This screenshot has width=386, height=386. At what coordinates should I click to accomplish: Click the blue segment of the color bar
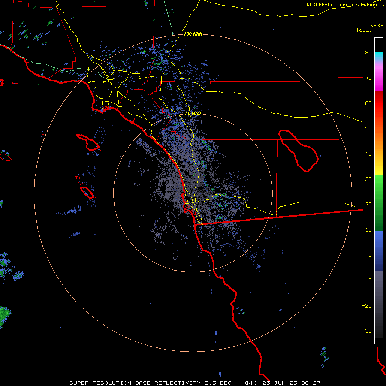(379, 251)
